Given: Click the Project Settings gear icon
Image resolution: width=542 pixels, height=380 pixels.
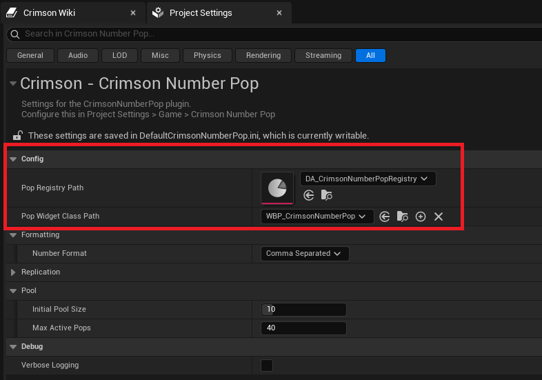Looking at the screenshot, I should click(x=158, y=13).
